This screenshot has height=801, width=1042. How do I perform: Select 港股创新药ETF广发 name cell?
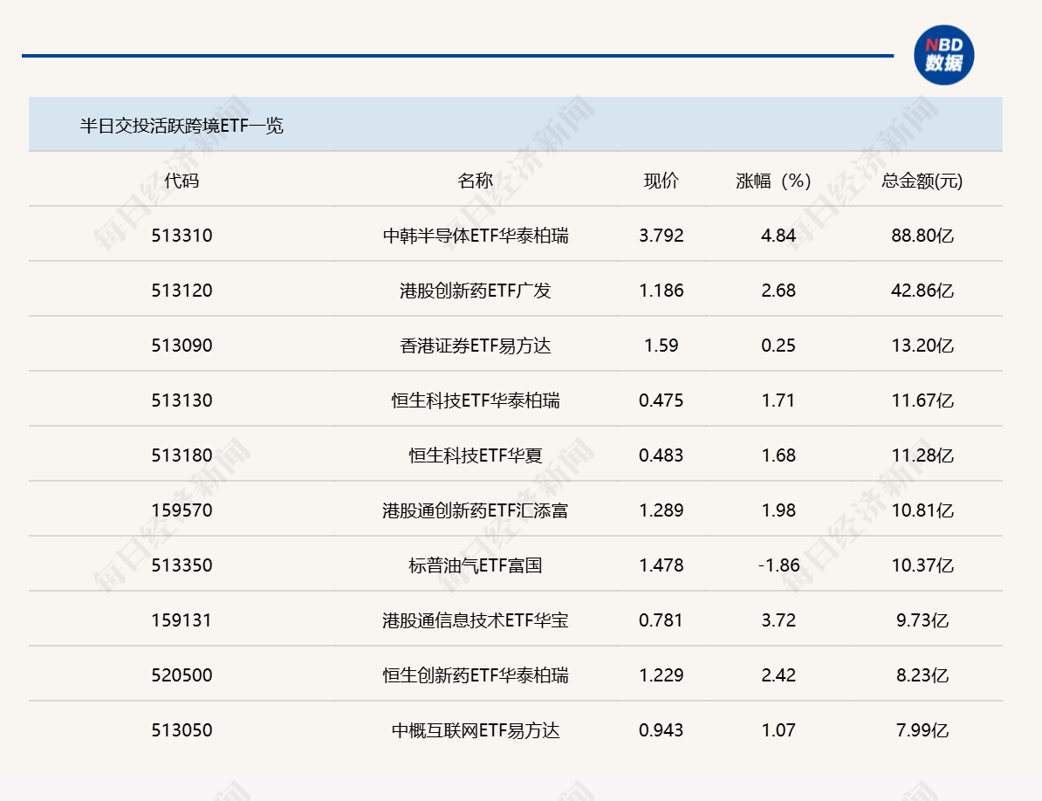(475, 291)
